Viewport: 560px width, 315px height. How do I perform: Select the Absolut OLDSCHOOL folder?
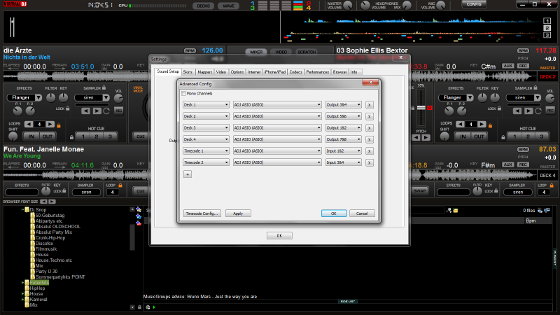tap(57, 227)
